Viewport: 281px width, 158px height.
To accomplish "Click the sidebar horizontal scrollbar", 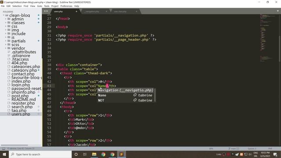I will pos(14,145).
